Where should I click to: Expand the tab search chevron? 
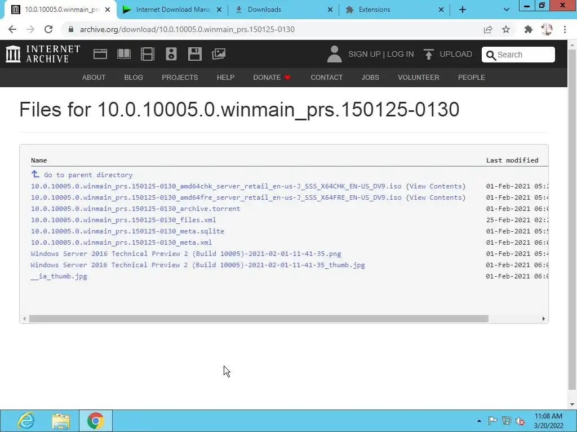click(507, 10)
